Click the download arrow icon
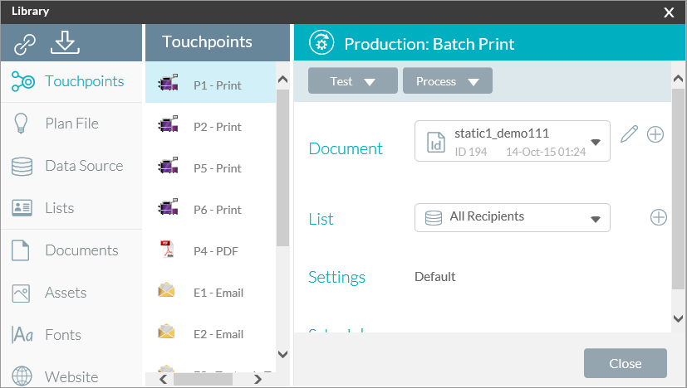687x388 pixels. click(x=65, y=42)
